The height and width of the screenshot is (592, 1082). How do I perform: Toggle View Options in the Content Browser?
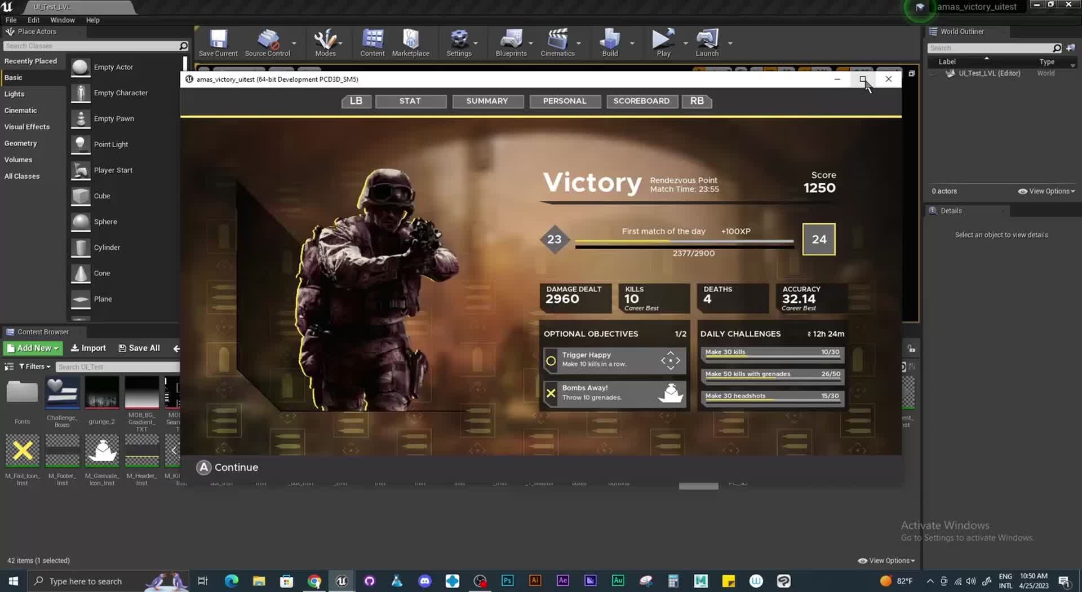886,560
